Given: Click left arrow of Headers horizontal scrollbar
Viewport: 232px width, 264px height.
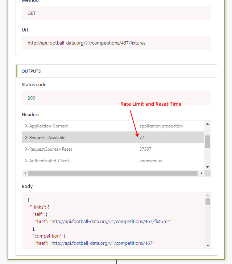Looking at the screenshot, I should pos(25,173).
